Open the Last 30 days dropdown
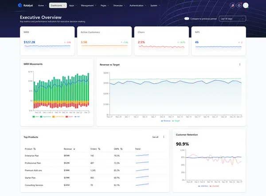This screenshot has width=266, height=196. 232,19
